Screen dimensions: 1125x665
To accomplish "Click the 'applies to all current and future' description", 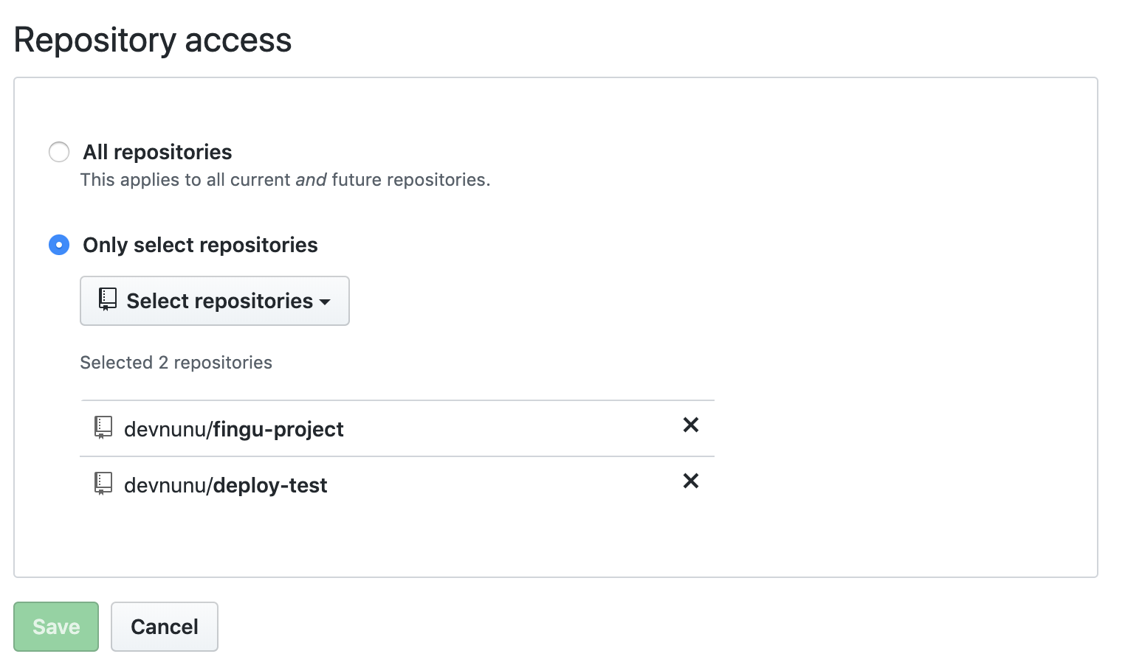I will pos(285,180).
